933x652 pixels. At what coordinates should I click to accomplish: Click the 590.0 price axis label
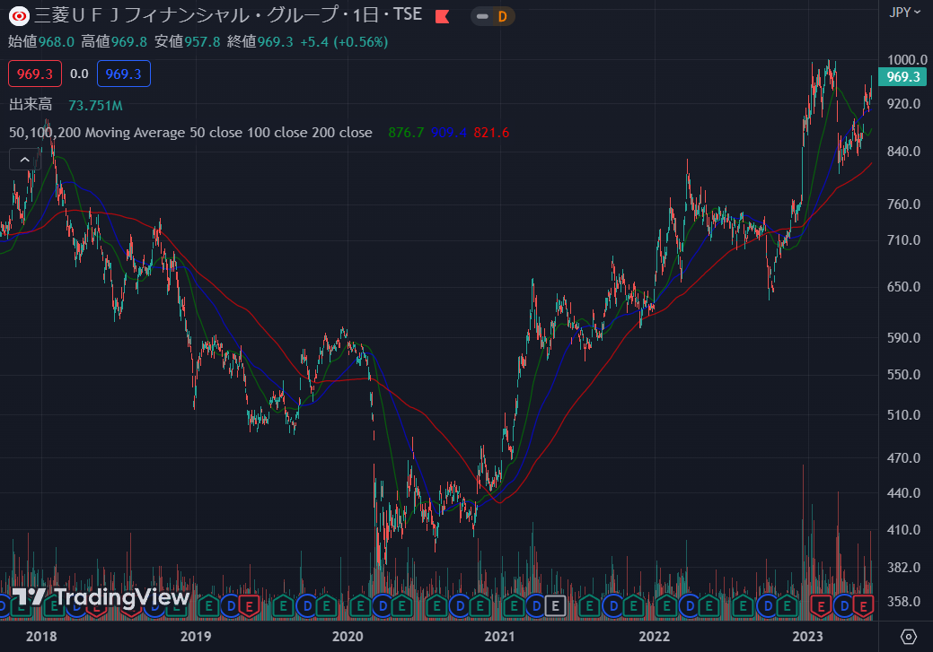903,337
